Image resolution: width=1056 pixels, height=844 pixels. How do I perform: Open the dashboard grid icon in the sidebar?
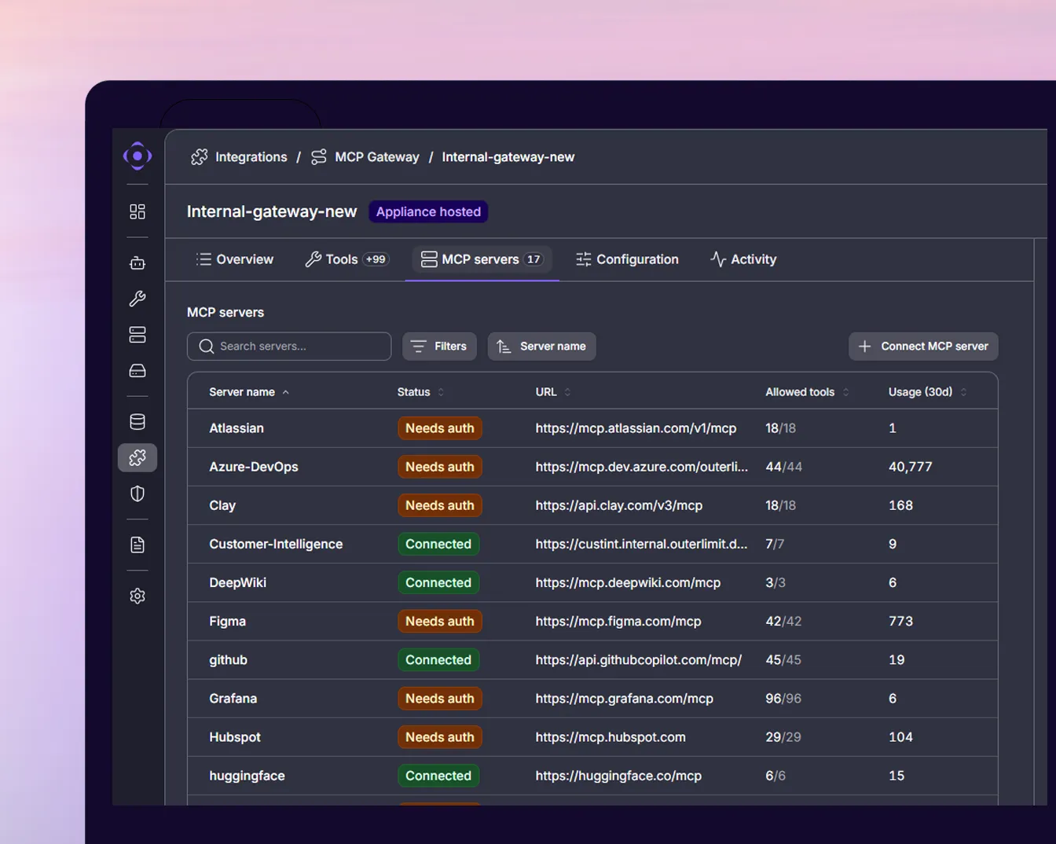point(137,211)
